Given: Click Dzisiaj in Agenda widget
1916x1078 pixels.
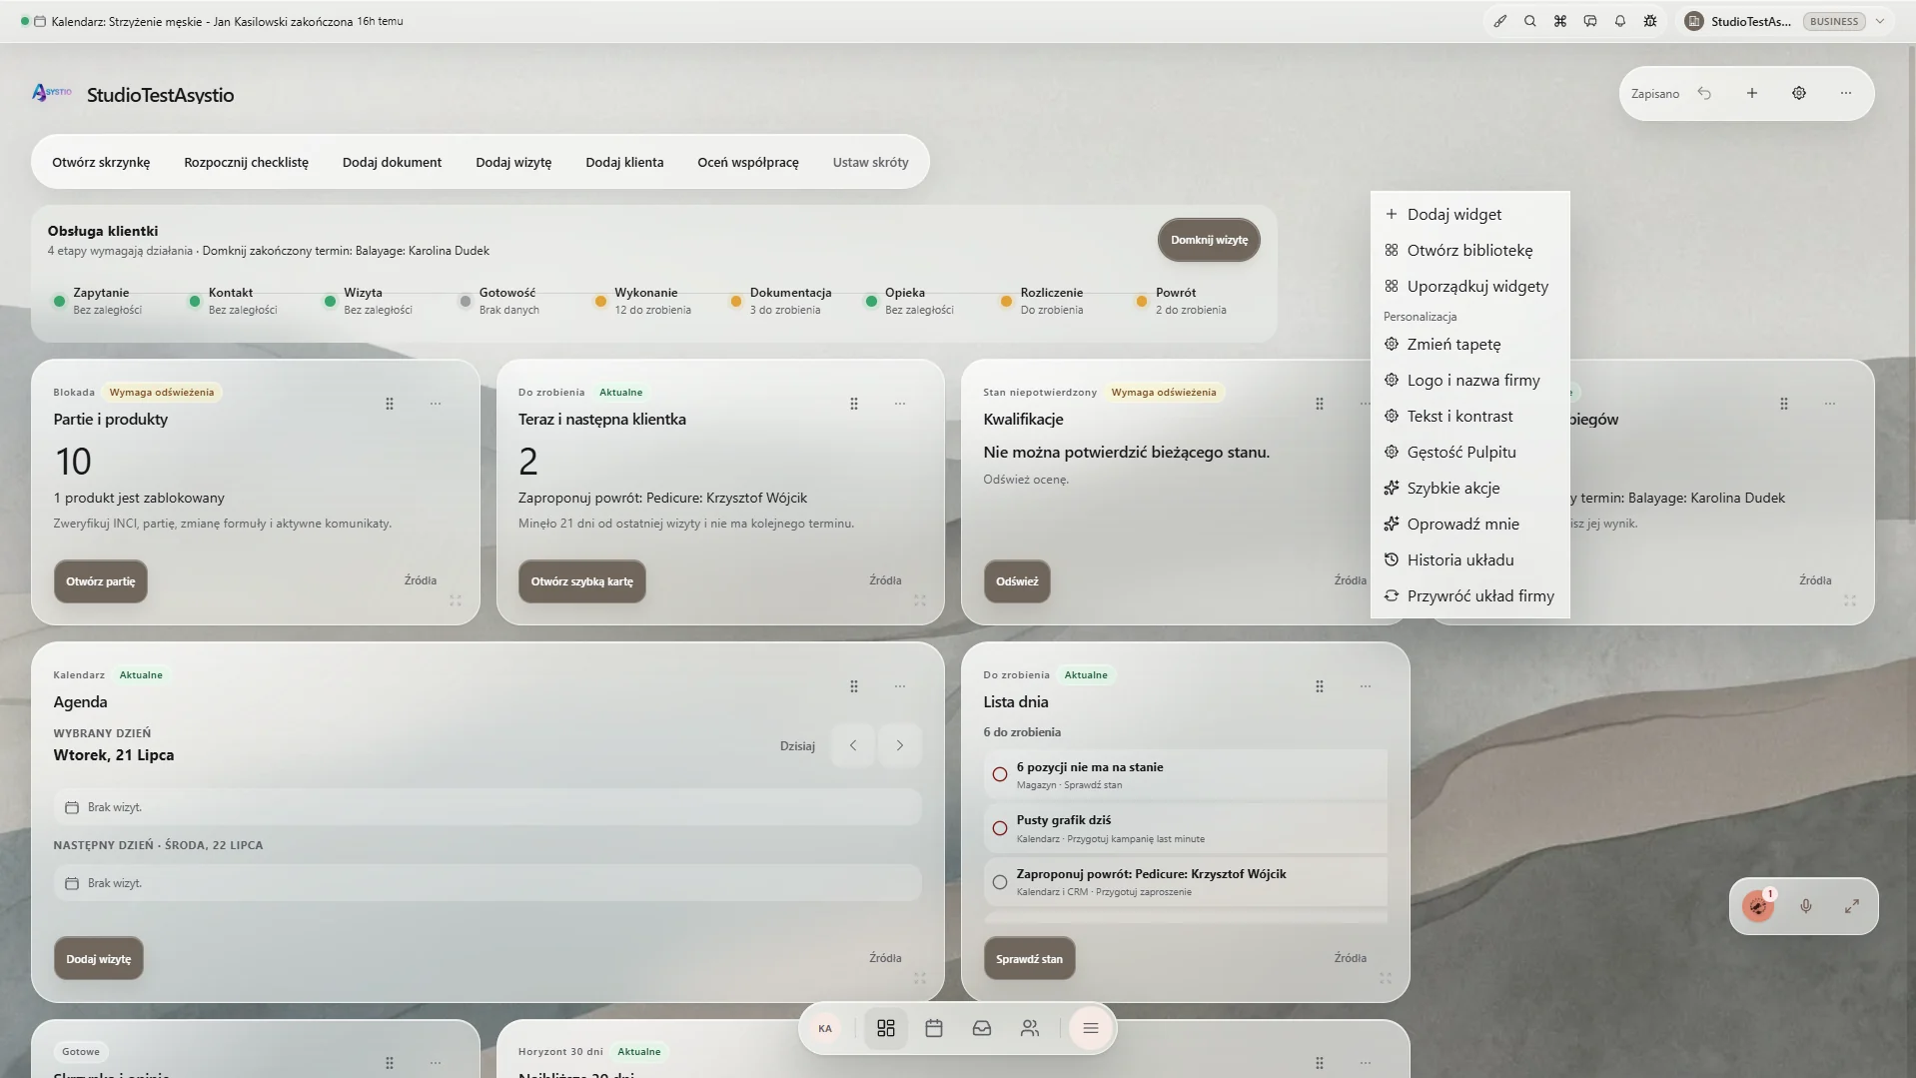Looking at the screenshot, I should point(797,746).
